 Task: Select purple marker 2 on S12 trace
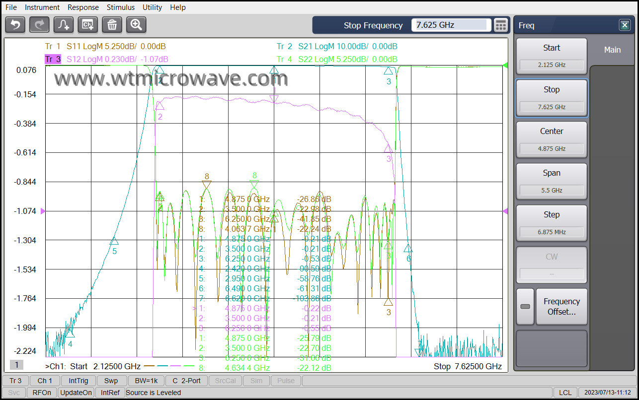point(160,106)
